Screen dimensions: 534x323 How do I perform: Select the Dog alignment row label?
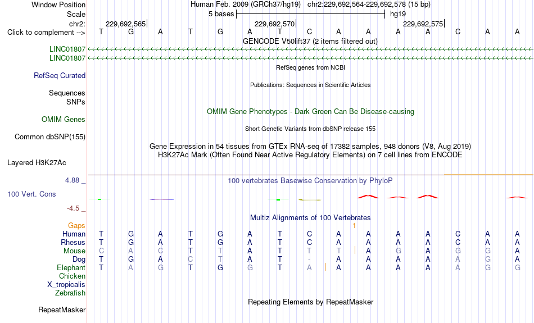pyautogui.click(x=79, y=260)
